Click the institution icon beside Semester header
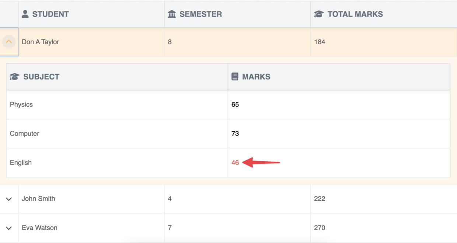Image resolution: width=457 pixels, height=243 pixels. [172, 14]
